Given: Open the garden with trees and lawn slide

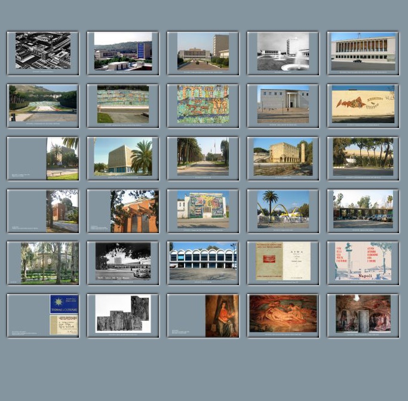Looking at the screenshot, I should pos(43,263).
